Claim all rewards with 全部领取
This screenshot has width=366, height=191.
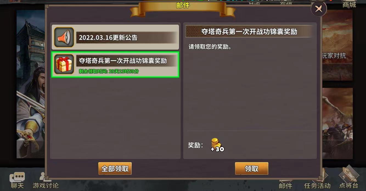click(x=115, y=168)
